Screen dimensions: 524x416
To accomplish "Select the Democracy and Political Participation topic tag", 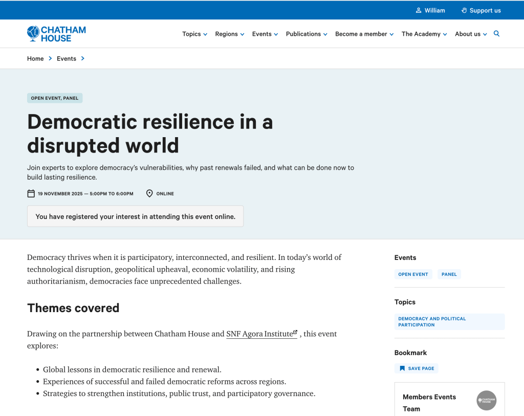I will 432,322.
